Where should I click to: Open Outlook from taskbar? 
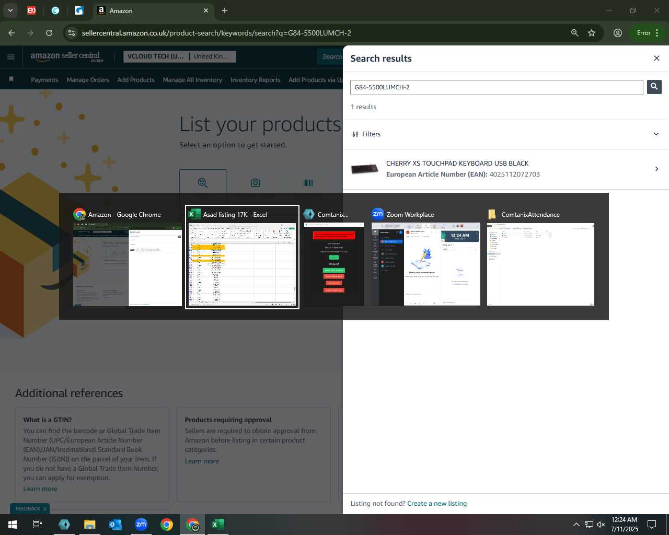click(x=116, y=525)
